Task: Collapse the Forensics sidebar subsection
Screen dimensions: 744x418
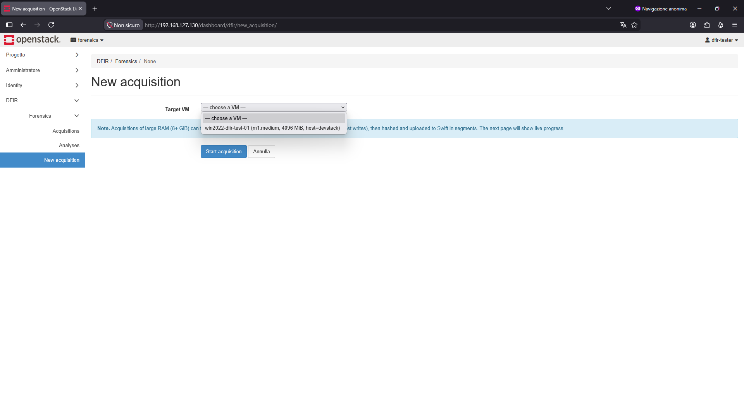Action: 43,116
